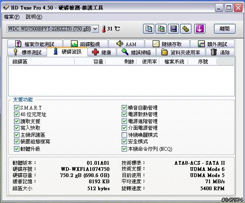This screenshot has width=245, height=203.
Task: Switch to the 健康 tab
Action: (102, 52)
